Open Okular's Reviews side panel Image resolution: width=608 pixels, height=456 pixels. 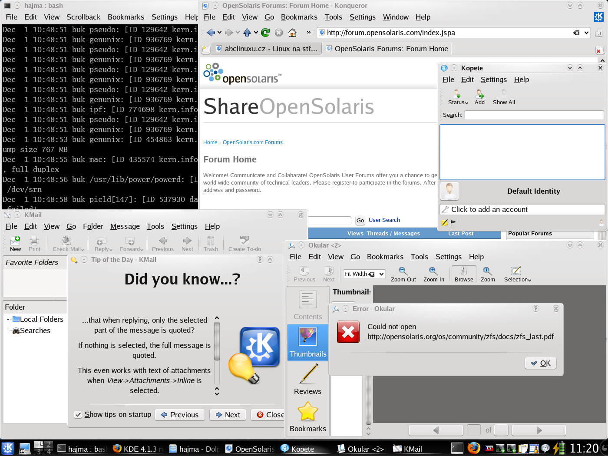click(308, 379)
